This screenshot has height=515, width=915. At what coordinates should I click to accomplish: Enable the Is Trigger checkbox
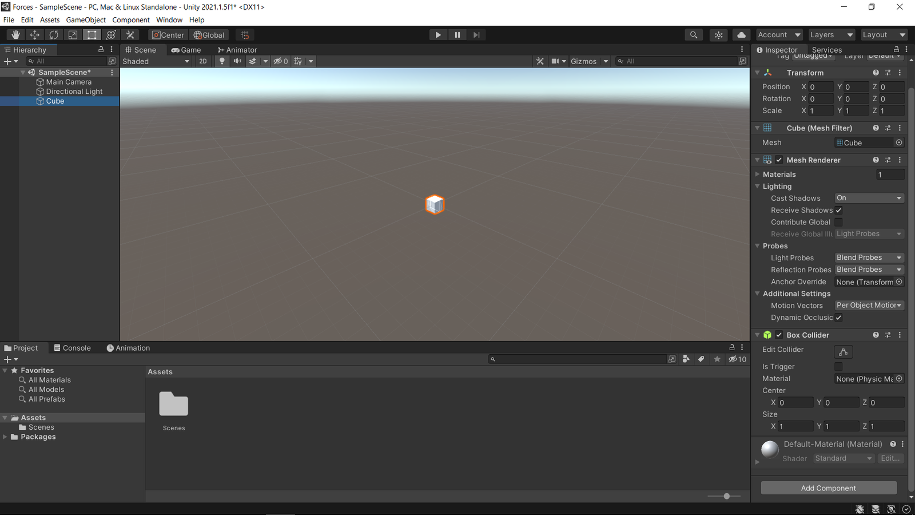pyautogui.click(x=838, y=367)
